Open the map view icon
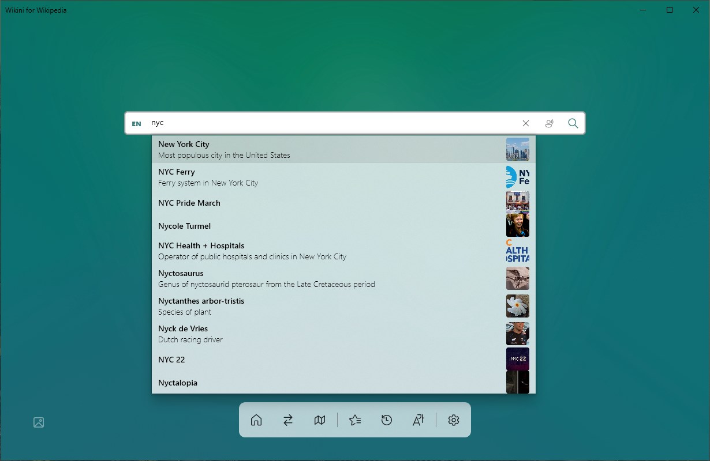710x461 pixels. pos(320,420)
